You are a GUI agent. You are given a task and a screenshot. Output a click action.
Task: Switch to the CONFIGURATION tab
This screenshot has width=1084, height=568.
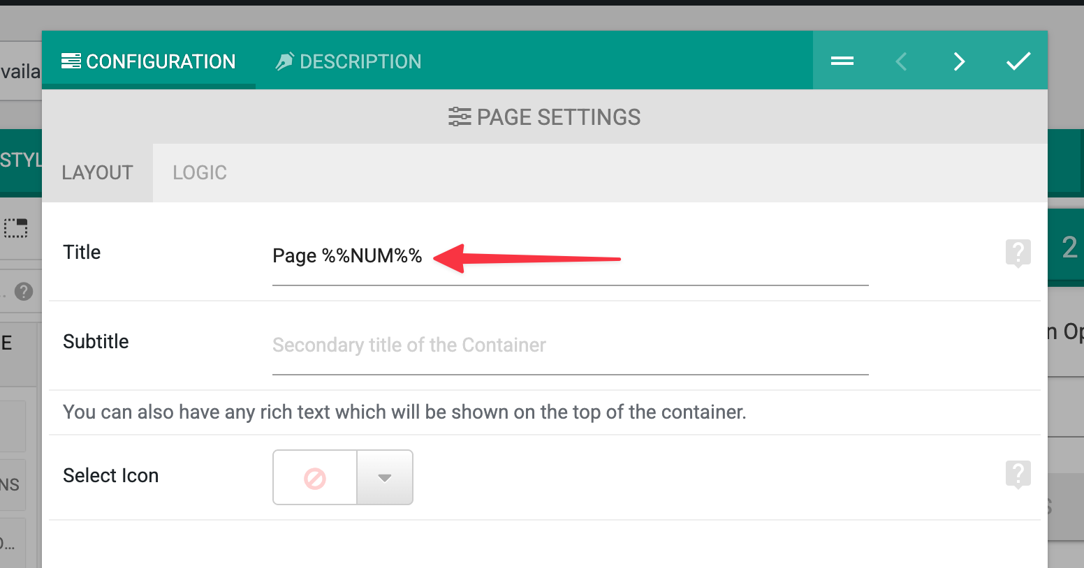click(x=149, y=61)
